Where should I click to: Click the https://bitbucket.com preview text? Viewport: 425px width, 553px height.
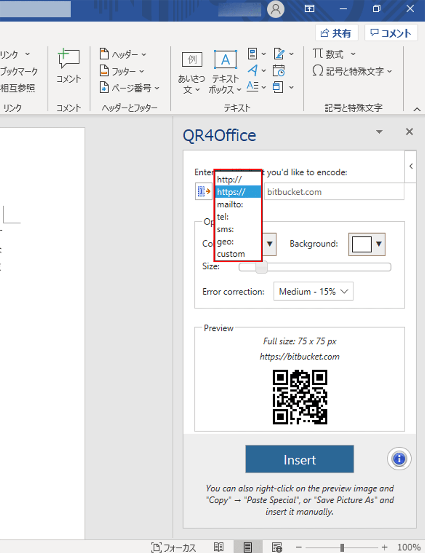[299, 356]
